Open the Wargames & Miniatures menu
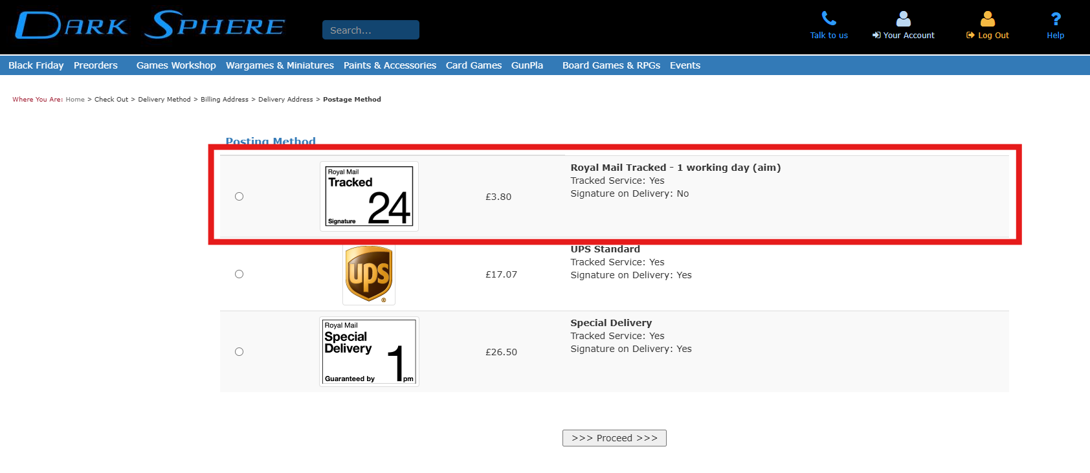The width and height of the screenshot is (1090, 473). [x=280, y=65]
